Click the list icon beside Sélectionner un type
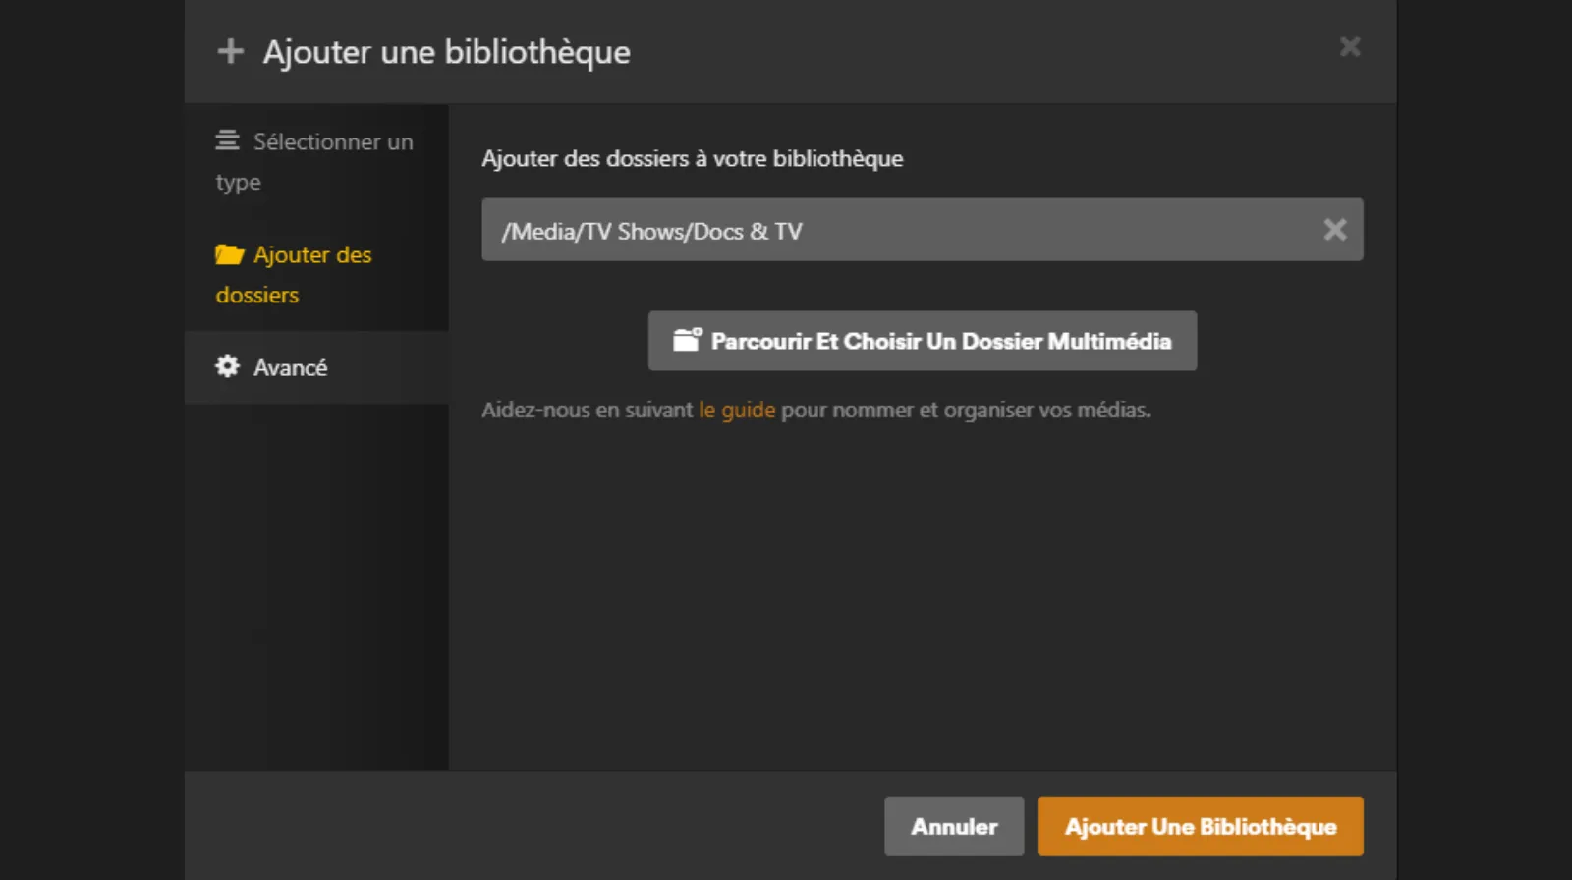 (x=227, y=140)
